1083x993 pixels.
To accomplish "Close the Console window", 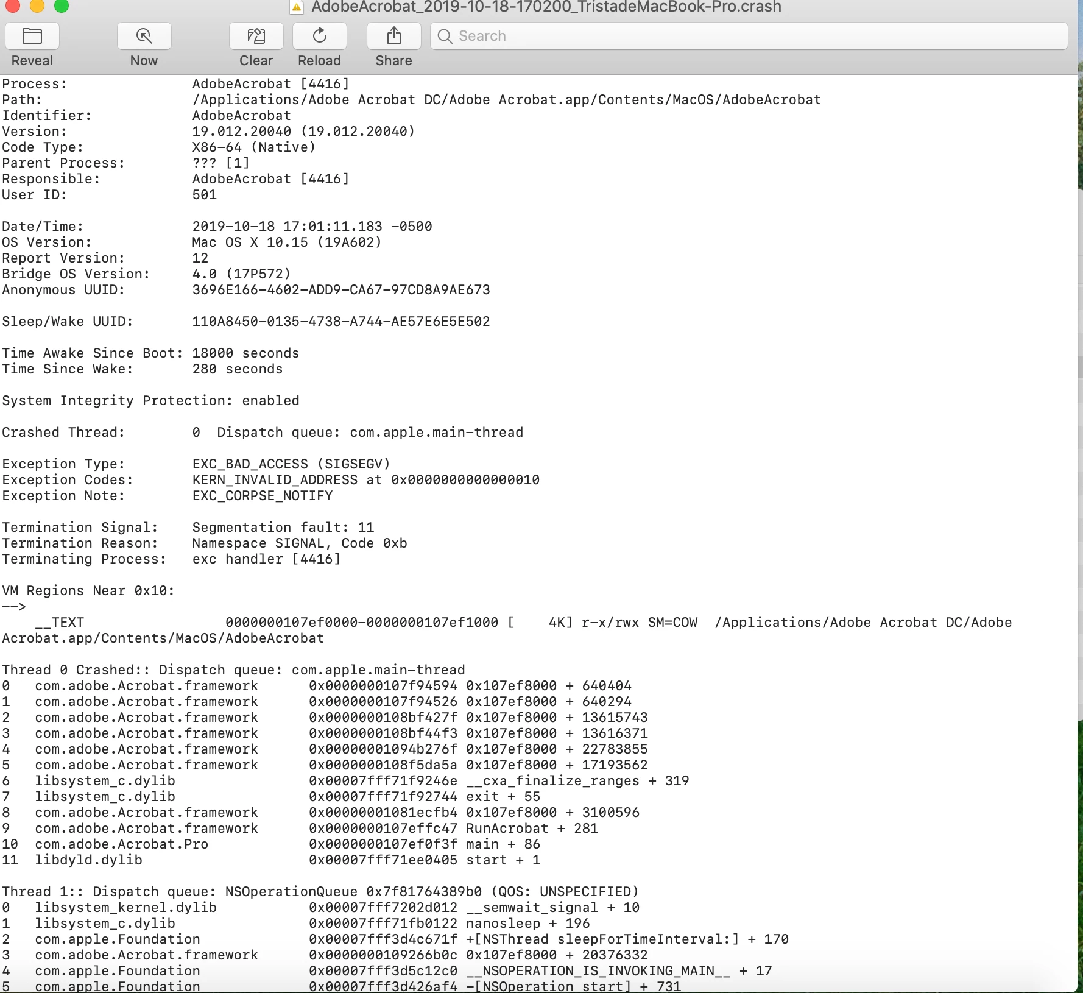I will (12, 6).
